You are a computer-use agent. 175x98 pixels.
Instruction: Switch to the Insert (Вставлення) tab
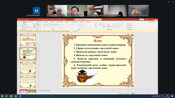(31, 22)
